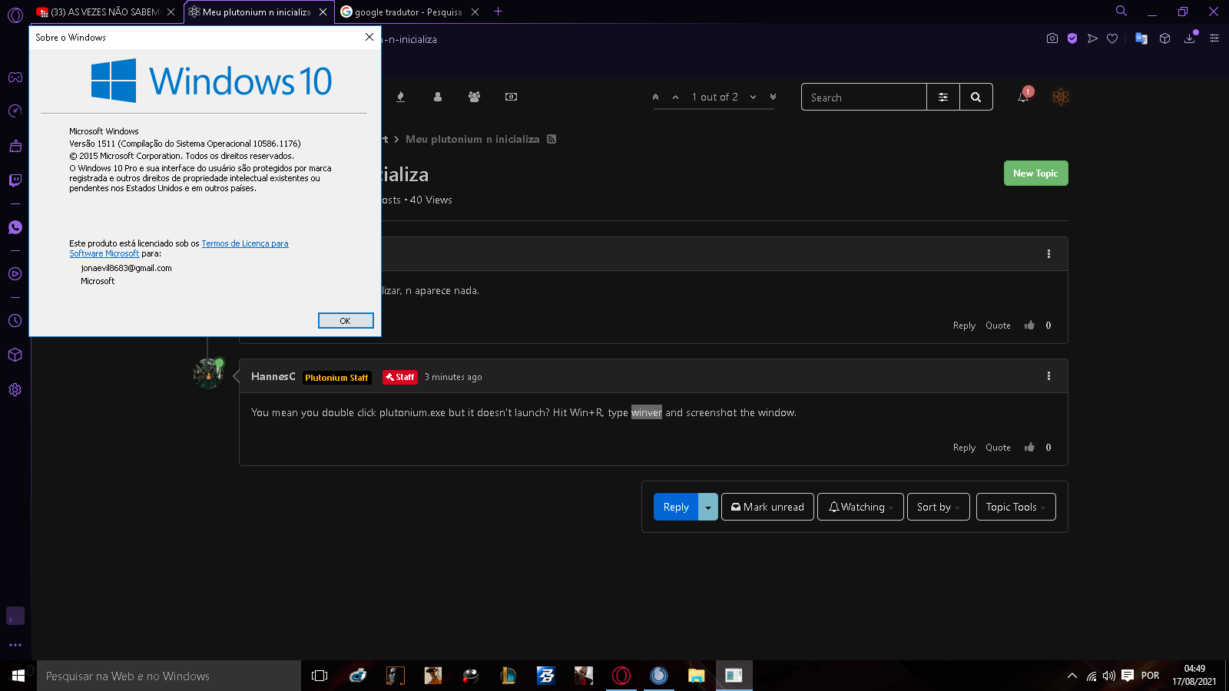1229x691 pixels.
Task: Select Meu plutonium n inicializa tab
Action: [257, 12]
